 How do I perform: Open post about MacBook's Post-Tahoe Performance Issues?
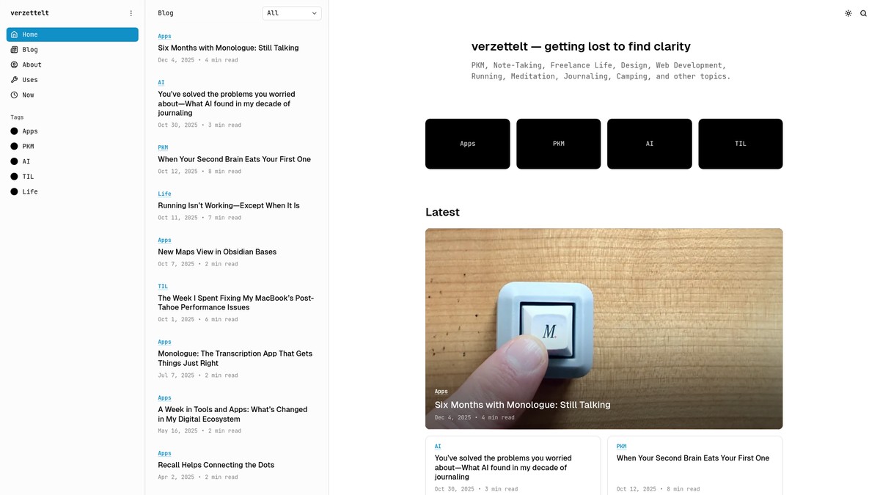point(236,303)
